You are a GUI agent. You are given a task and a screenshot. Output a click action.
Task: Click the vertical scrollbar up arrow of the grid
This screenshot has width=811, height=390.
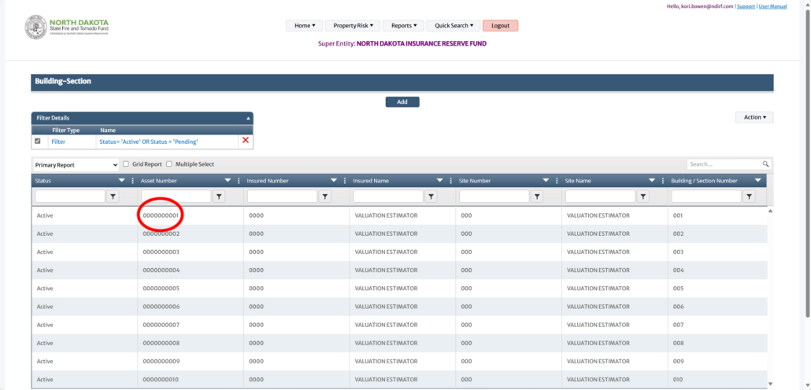pos(769,212)
